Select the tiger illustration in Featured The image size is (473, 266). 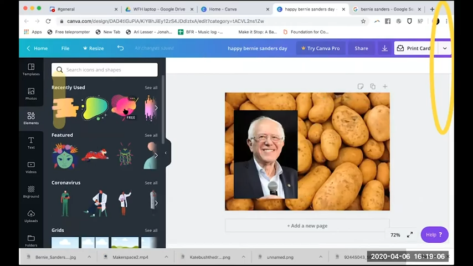[95, 155]
